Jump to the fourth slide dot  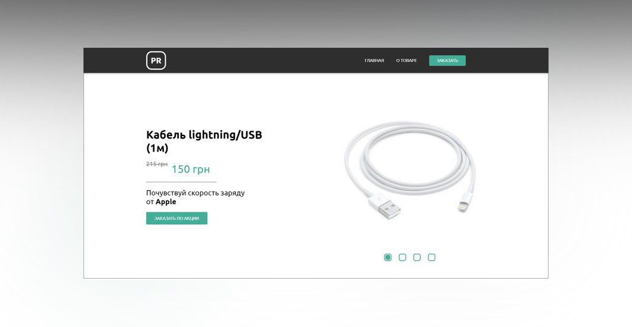[x=431, y=257]
